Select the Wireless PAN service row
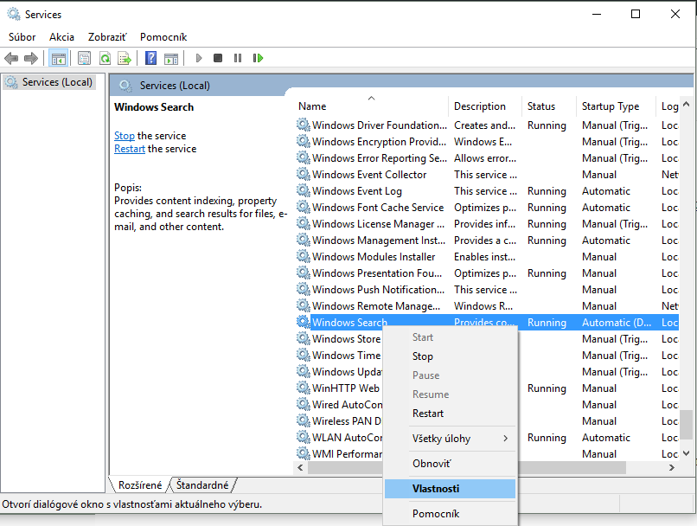Viewport: 697px width, 526px height. 339,421
